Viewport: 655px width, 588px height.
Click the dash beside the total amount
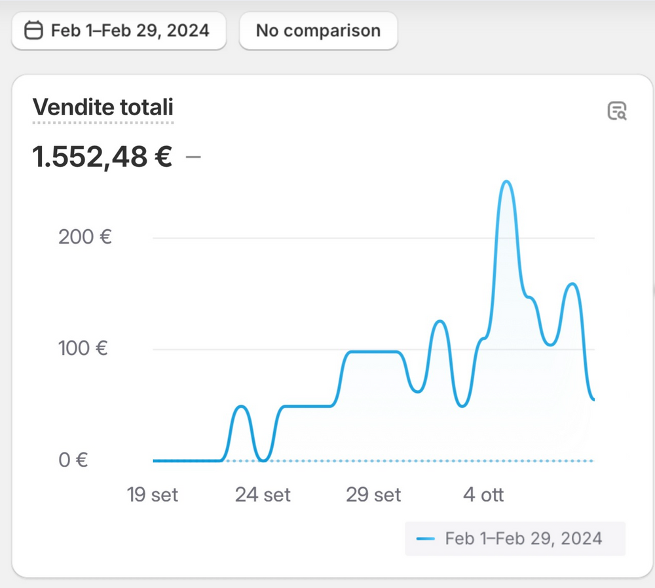(x=193, y=156)
